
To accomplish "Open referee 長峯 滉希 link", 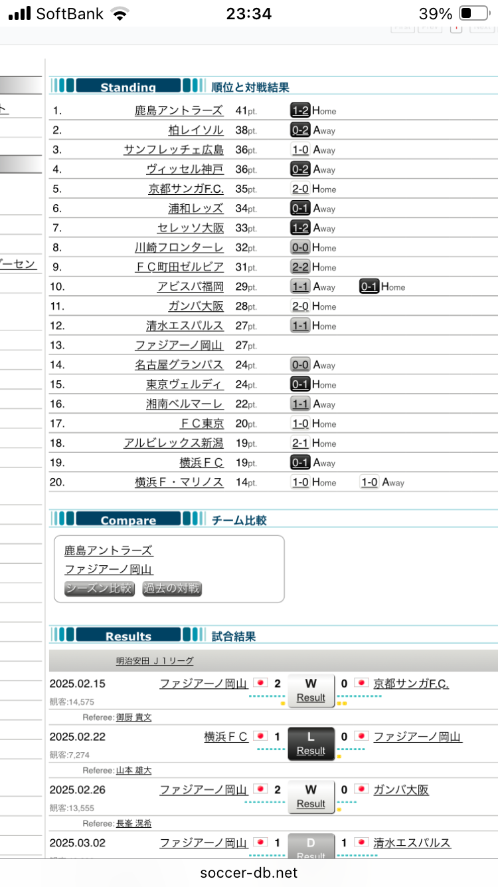I will click(x=134, y=824).
